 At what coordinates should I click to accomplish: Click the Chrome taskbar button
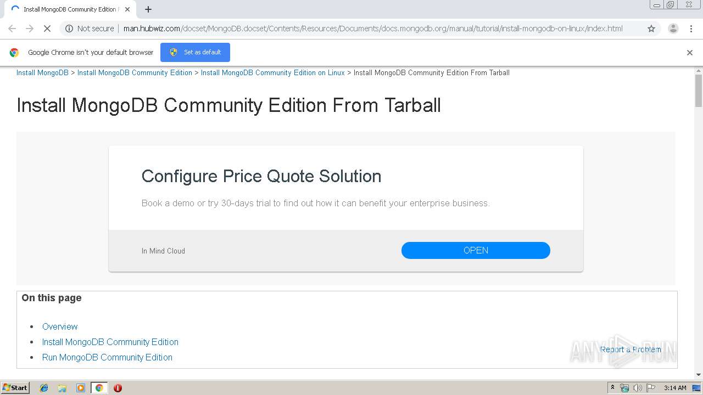(x=99, y=388)
